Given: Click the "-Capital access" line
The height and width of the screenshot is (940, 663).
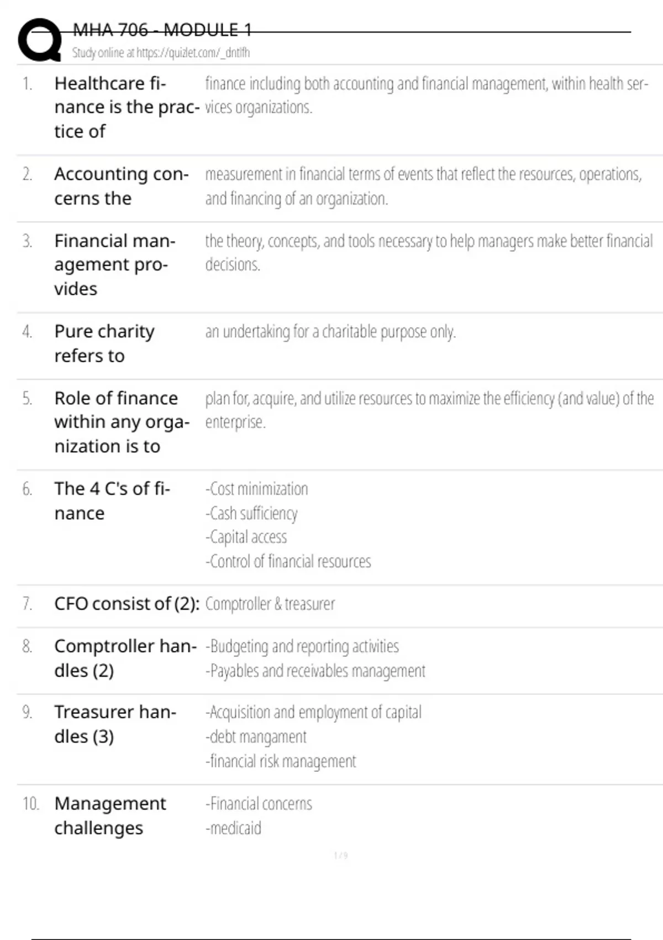Looking at the screenshot, I should pyautogui.click(x=246, y=537).
